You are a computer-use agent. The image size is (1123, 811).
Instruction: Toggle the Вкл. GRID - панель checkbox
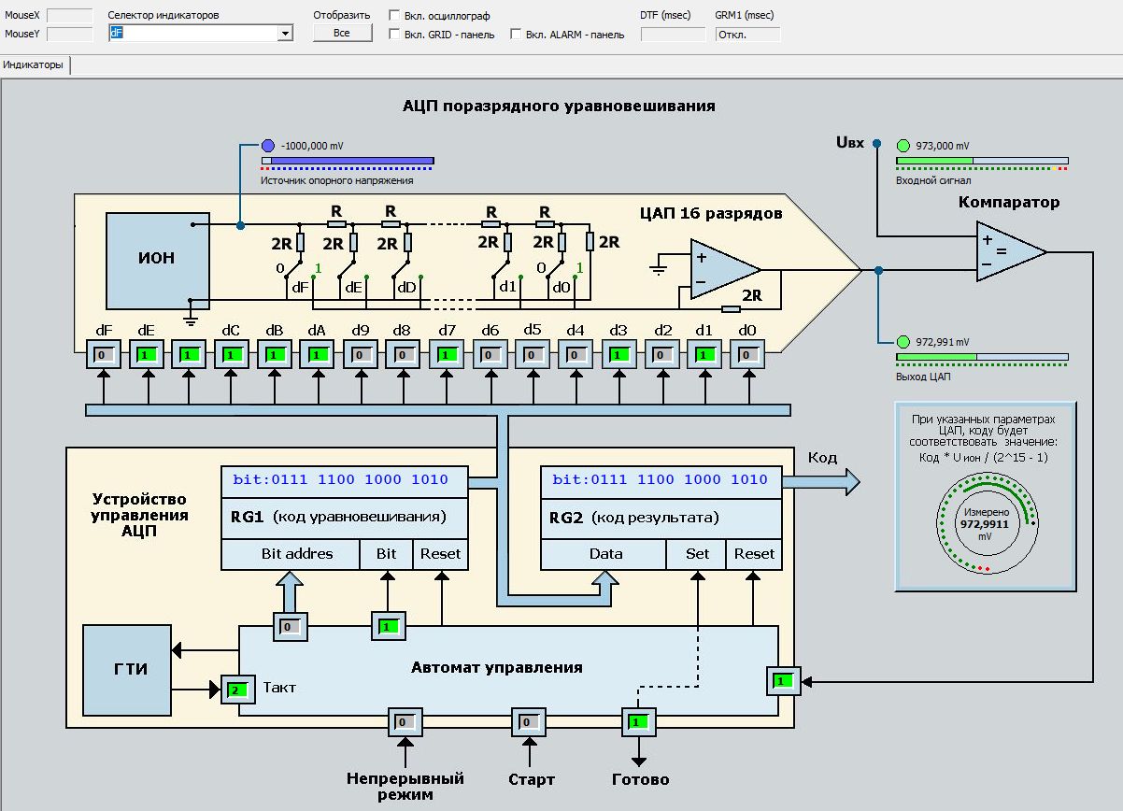394,35
